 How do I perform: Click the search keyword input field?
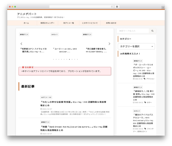coord(133,31)
